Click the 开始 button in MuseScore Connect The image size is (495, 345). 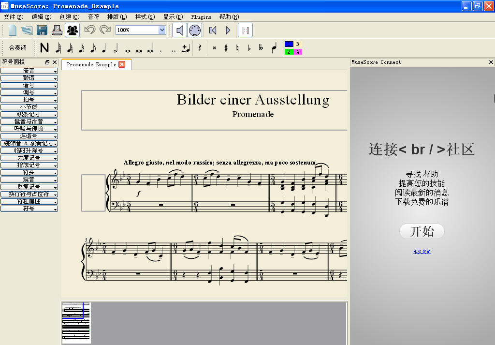[x=422, y=232]
